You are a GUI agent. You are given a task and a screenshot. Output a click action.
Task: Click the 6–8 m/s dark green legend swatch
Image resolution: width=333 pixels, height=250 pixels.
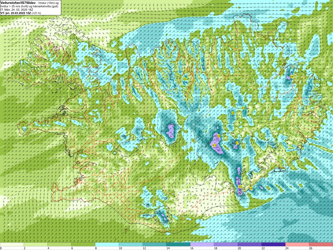tap(83, 245)
